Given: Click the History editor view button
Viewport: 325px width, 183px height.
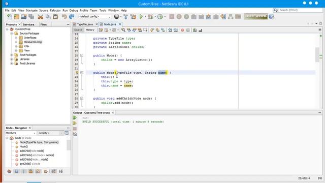Looking at the screenshot, I should click(x=90, y=30).
